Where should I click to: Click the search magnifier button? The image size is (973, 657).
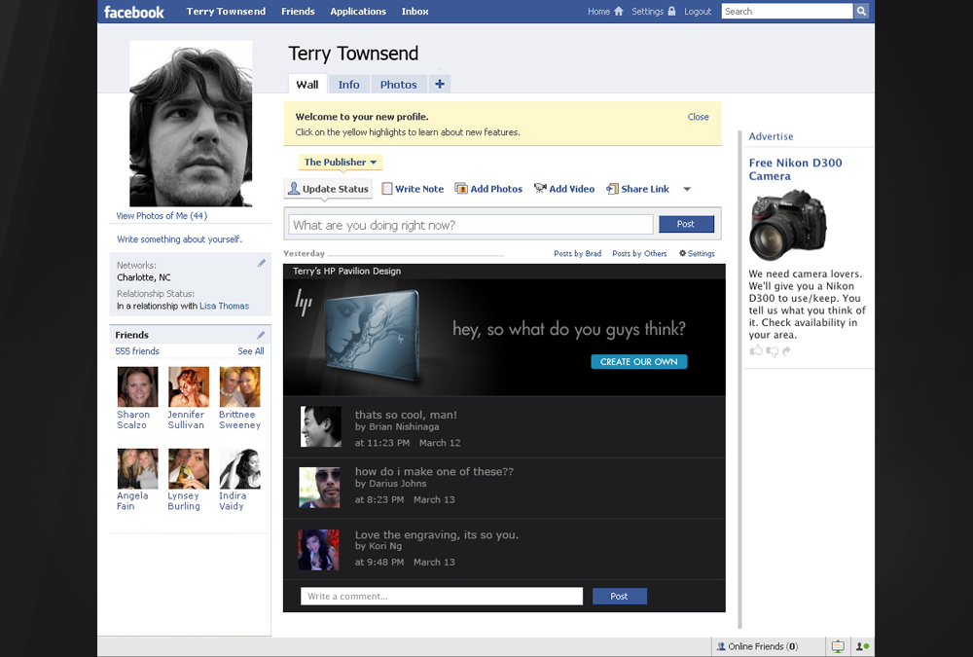click(x=861, y=11)
